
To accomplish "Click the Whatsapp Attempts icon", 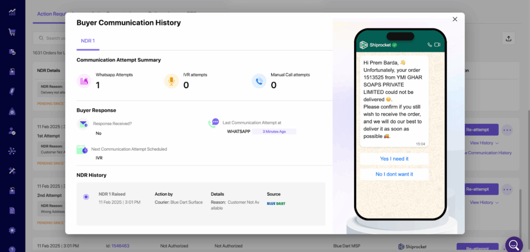I will tap(84, 81).
